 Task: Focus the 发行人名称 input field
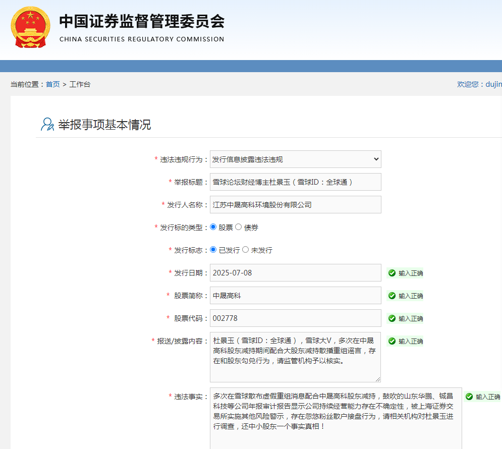[296, 204]
